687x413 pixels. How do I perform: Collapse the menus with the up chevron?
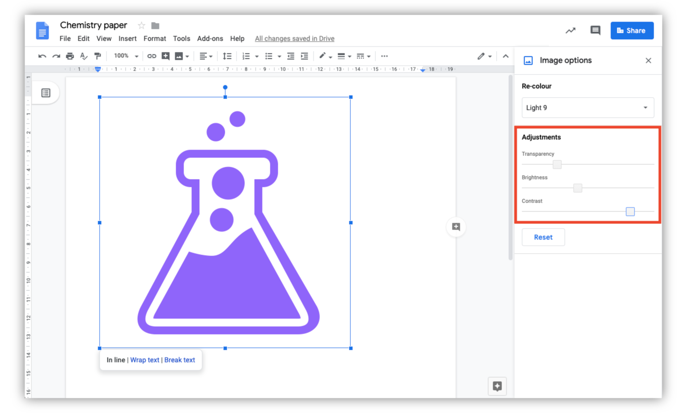505,56
